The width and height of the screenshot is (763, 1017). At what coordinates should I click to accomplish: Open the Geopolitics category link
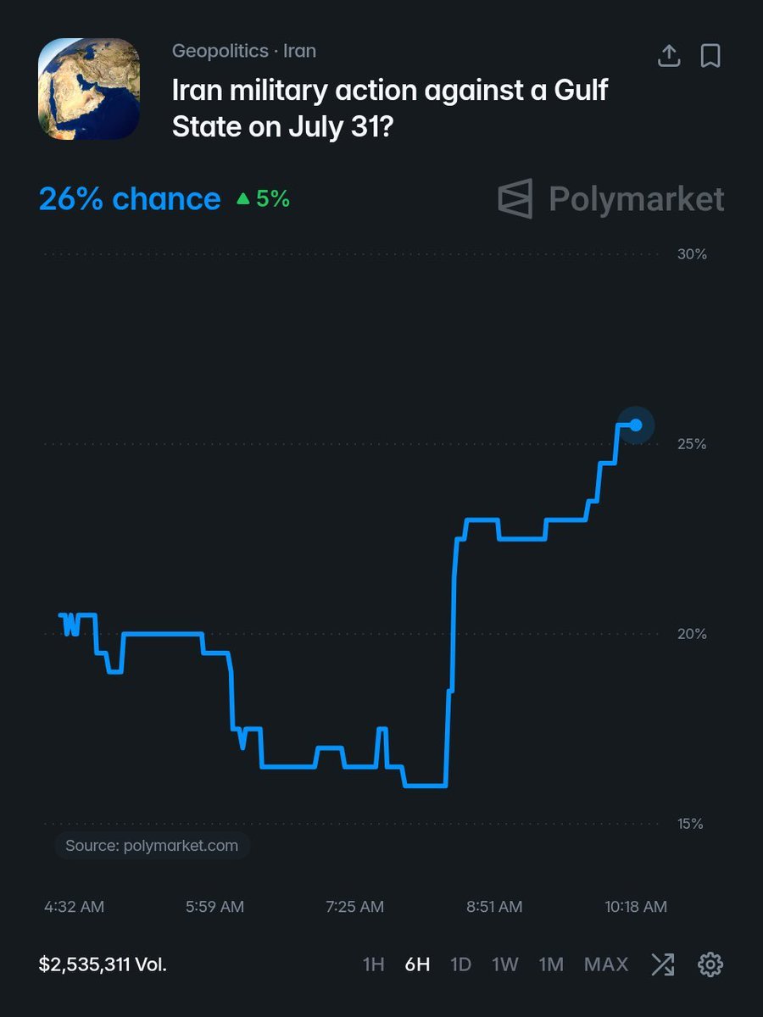coord(220,51)
